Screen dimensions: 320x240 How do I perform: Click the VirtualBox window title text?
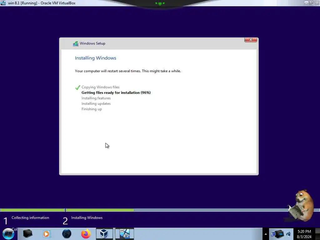(x=42, y=3)
